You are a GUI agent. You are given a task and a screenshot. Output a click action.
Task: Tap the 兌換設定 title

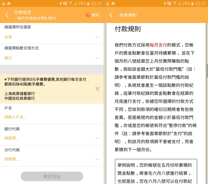(x=23, y=12)
